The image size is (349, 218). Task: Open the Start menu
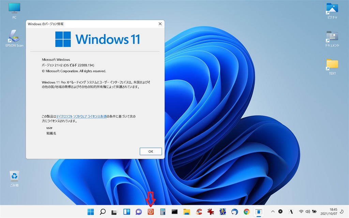coord(91,212)
